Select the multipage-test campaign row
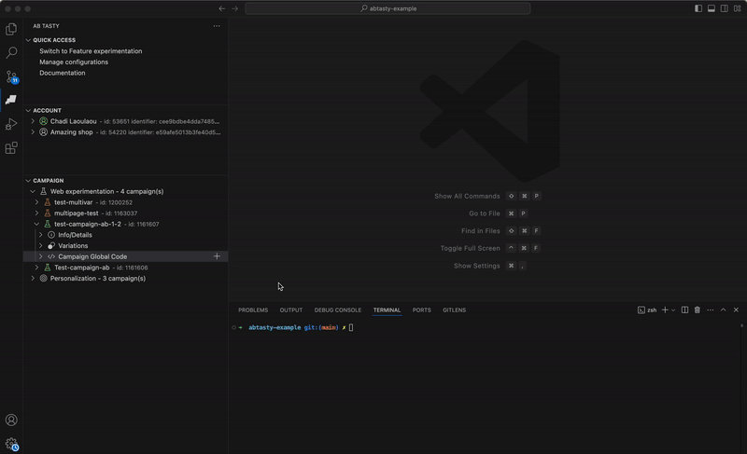 click(x=126, y=213)
